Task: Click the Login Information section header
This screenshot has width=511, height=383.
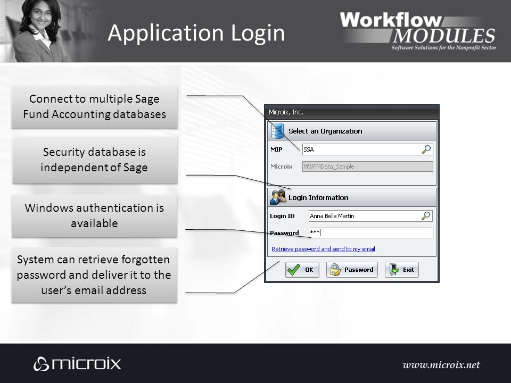Action: (352, 197)
